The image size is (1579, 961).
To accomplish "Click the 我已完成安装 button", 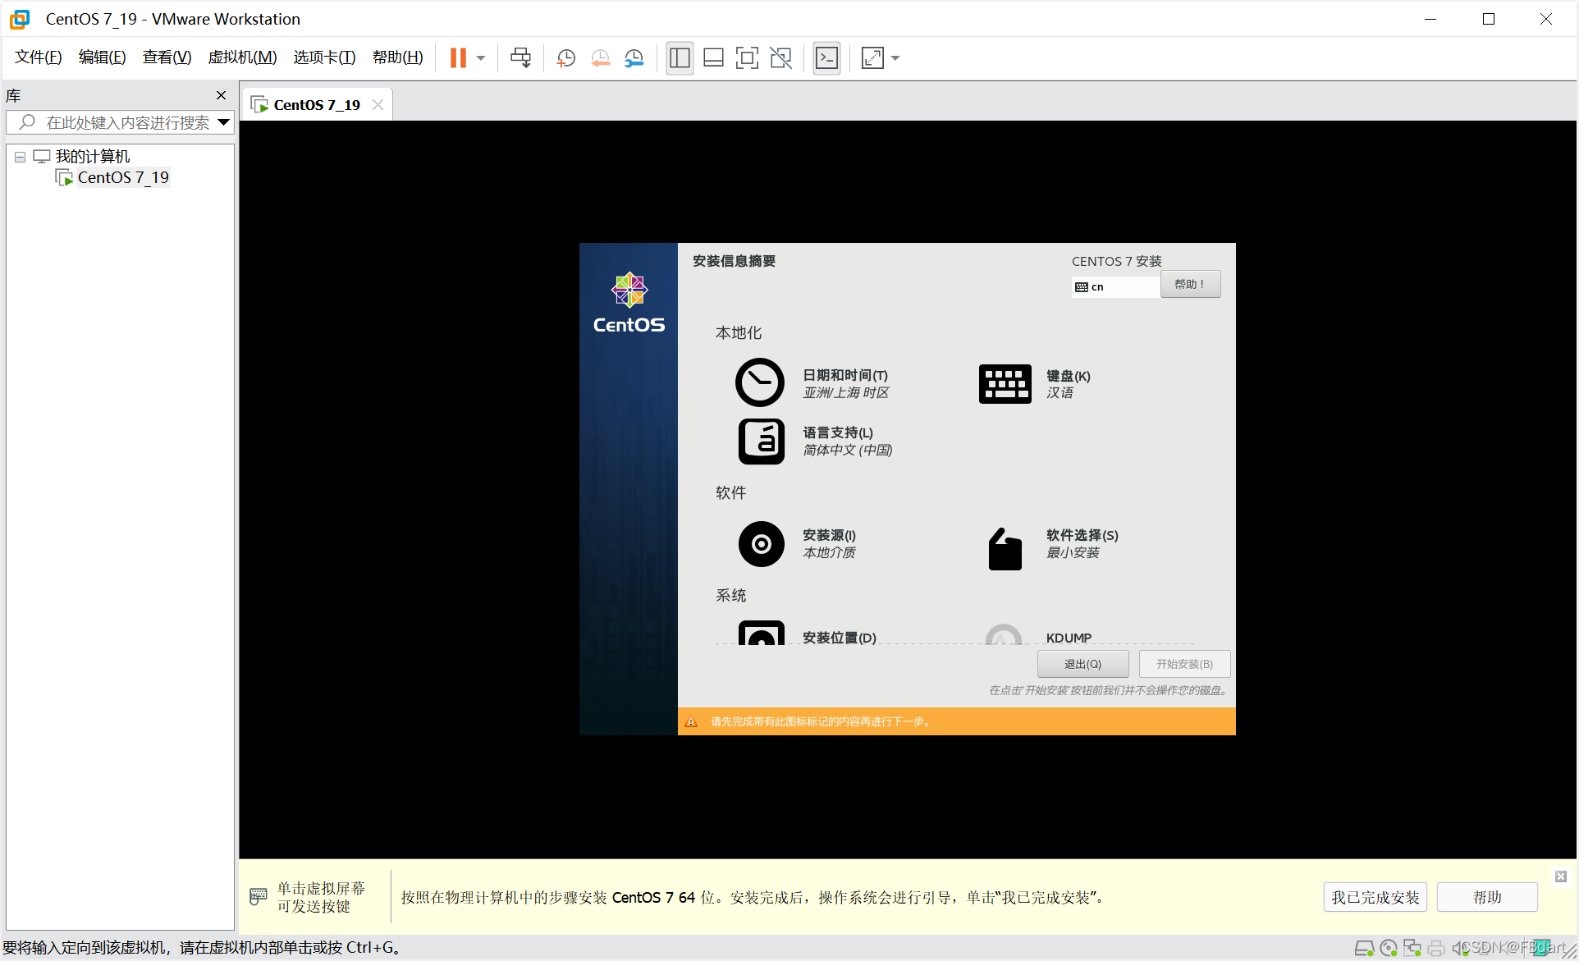I will click(1375, 897).
